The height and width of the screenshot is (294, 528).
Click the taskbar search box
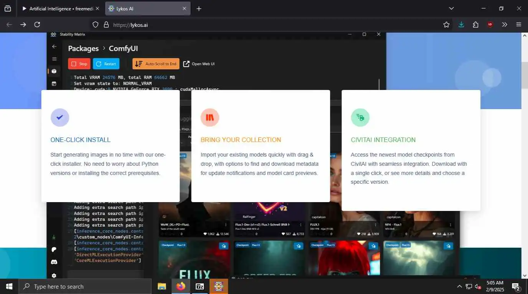click(85, 286)
